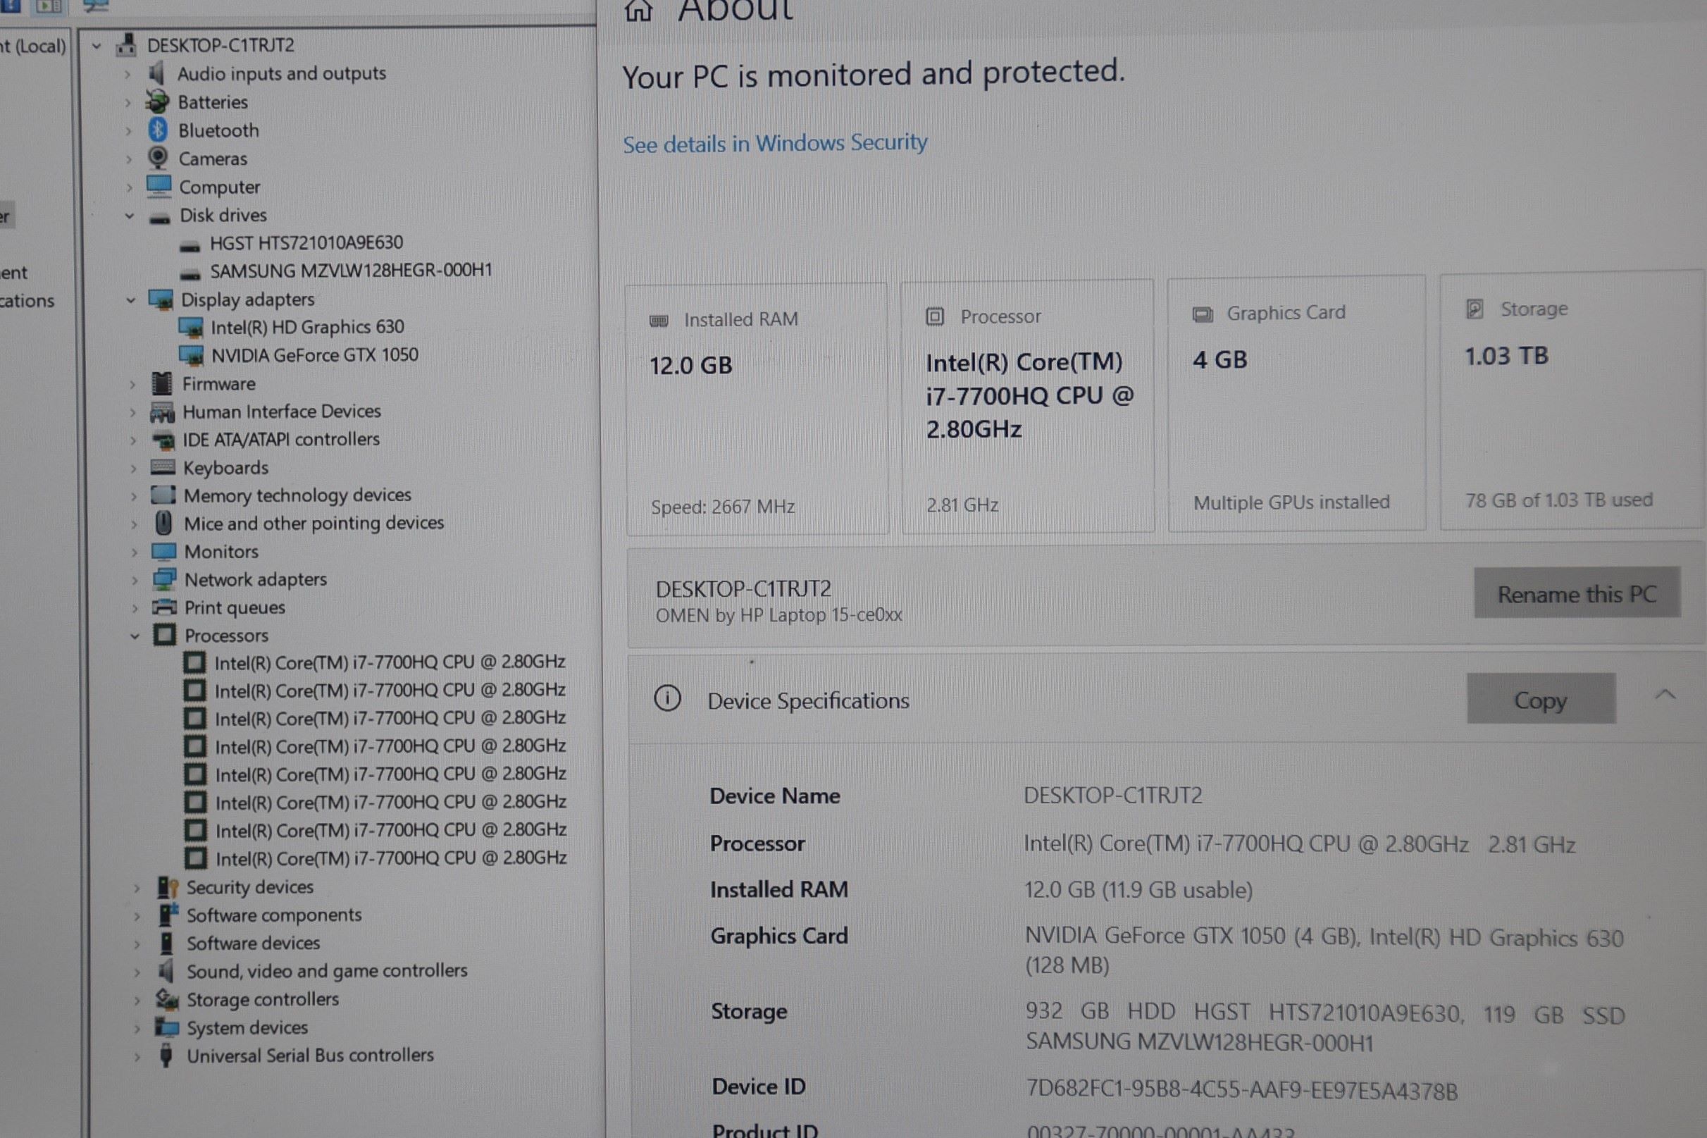Select the Print queues category label
The width and height of the screenshot is (1707, 1138).
(x=235, y=607)
